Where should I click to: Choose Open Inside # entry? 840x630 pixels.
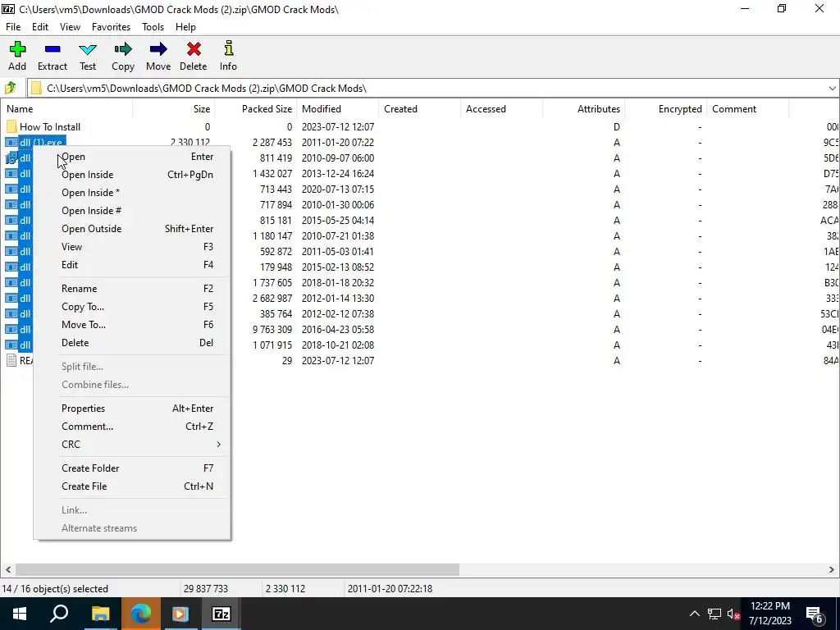pyautogui.click(x=132, y=211)
